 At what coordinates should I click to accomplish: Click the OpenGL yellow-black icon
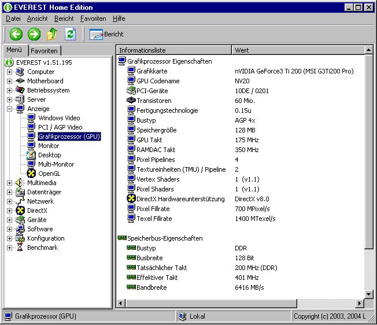click(31, 173)
